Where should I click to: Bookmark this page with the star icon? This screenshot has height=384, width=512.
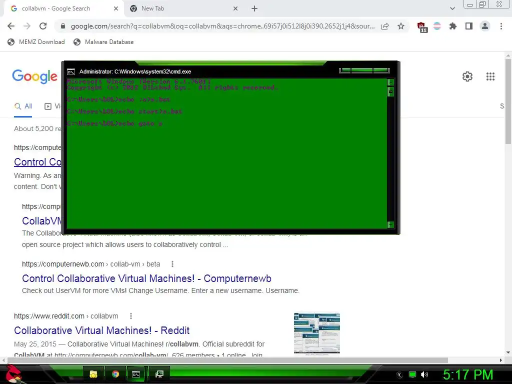coord(401,26)
